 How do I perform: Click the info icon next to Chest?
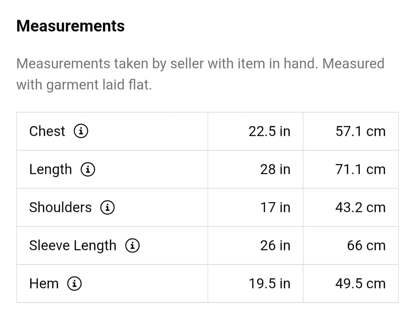click(x=81, y=131)
